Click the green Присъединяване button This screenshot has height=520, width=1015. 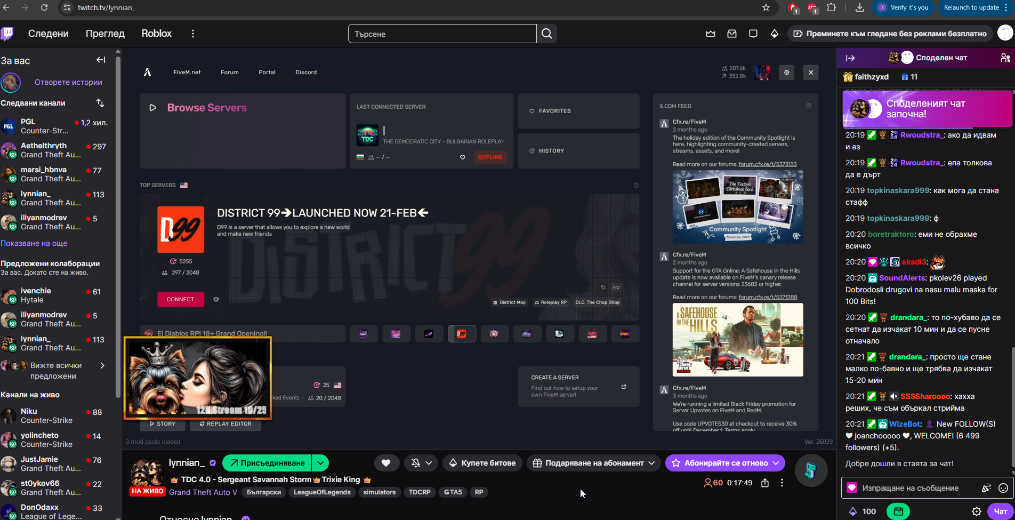pos(267,463)
